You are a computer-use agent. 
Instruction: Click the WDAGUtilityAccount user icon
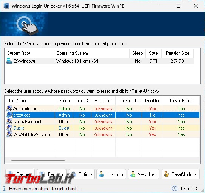[x=9, y=134]
